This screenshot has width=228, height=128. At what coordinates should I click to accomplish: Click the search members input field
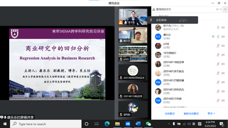(x=189, y=16)
